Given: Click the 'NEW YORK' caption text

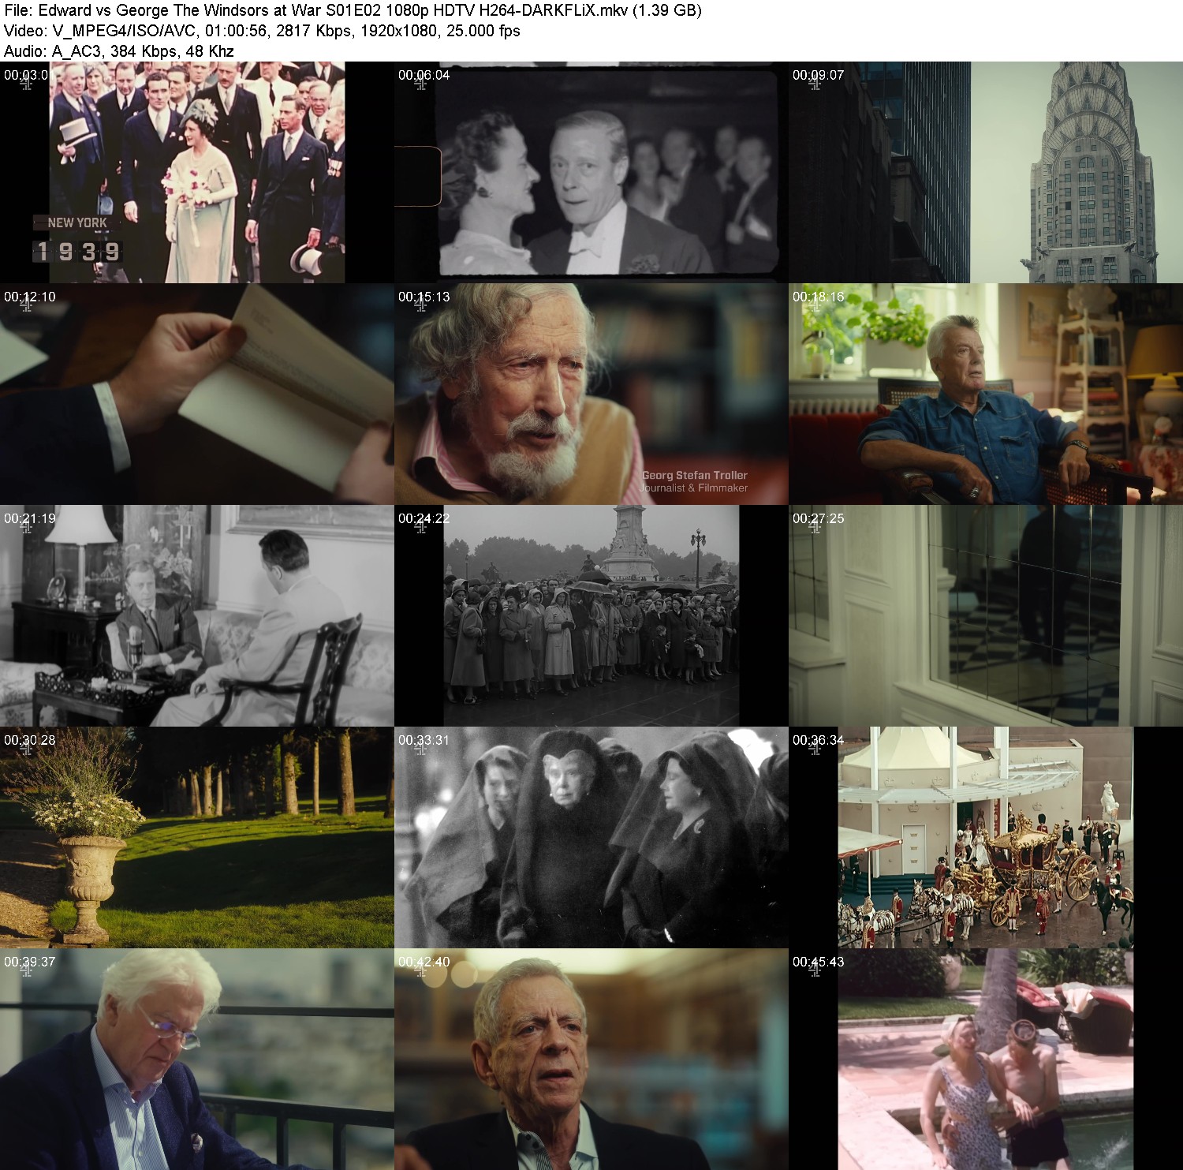Looking at the screenshot, I should pyautogui.click(x=77, y=222).
